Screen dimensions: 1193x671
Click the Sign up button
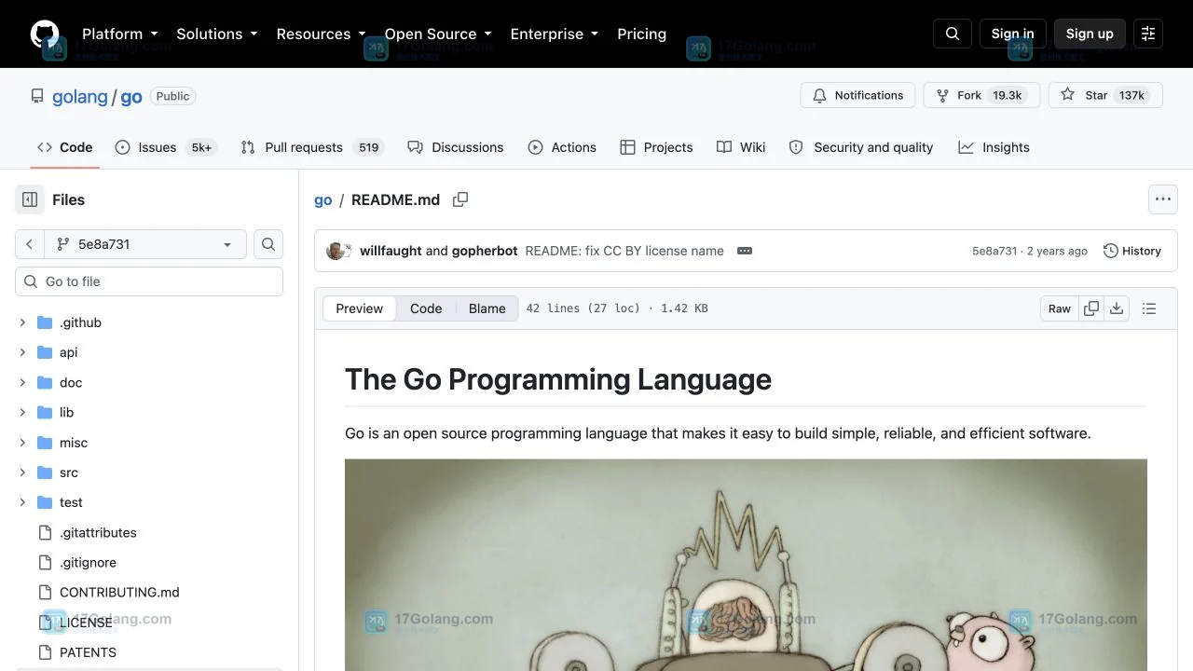(x=1090, y=34)
